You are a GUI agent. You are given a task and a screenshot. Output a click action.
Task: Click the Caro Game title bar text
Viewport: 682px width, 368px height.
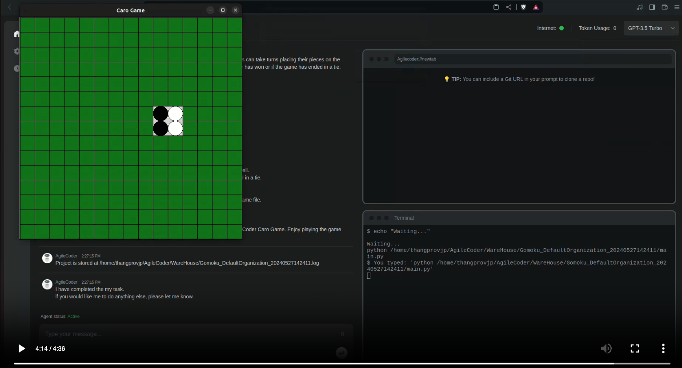(x=130, y=10)
